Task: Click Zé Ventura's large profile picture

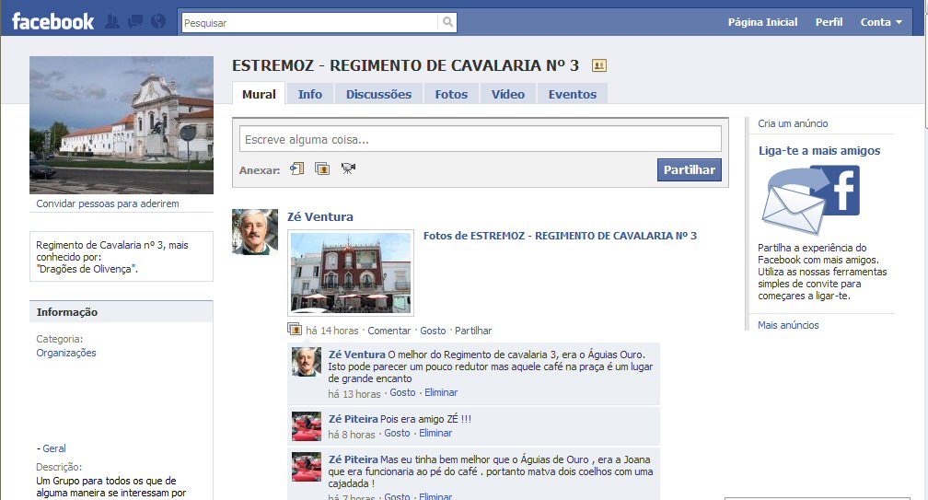Action: tap(254, 232)
